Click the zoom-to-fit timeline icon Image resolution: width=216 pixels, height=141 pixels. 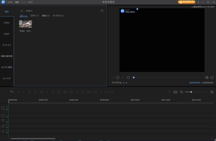pyautogui.click(x=175, y=92)
